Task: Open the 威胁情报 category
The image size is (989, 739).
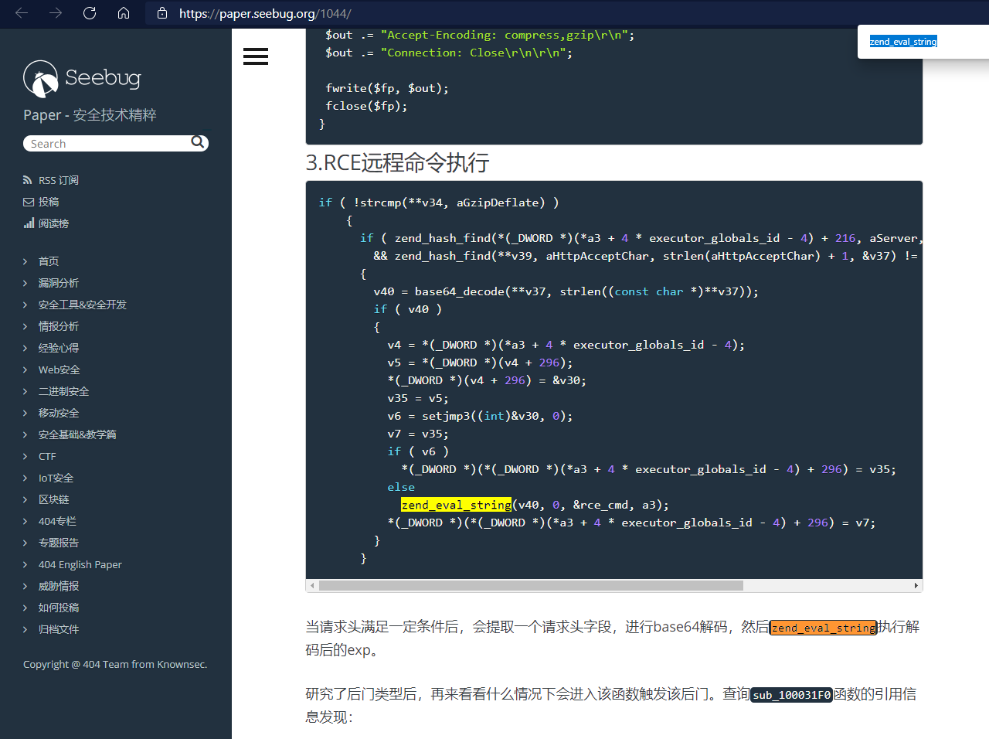Action: click(x=59, y=586)
